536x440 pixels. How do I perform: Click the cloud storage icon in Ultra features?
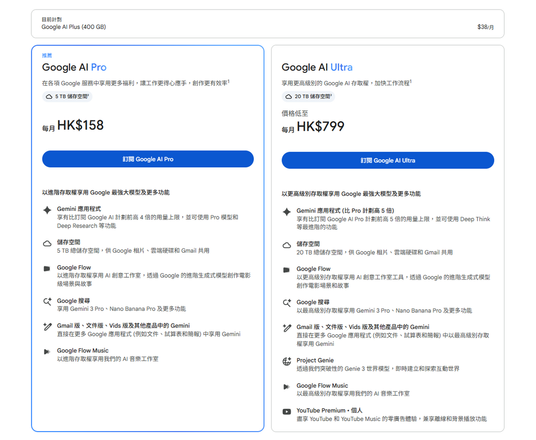tap(287, 245)
